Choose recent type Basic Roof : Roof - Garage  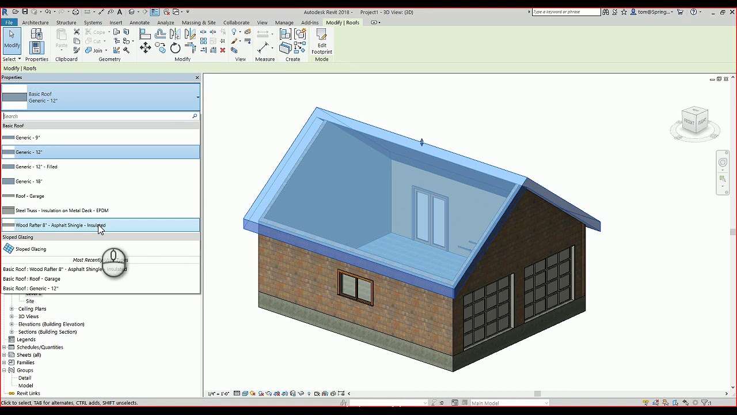pyautogui.click(x=32, y=278)
